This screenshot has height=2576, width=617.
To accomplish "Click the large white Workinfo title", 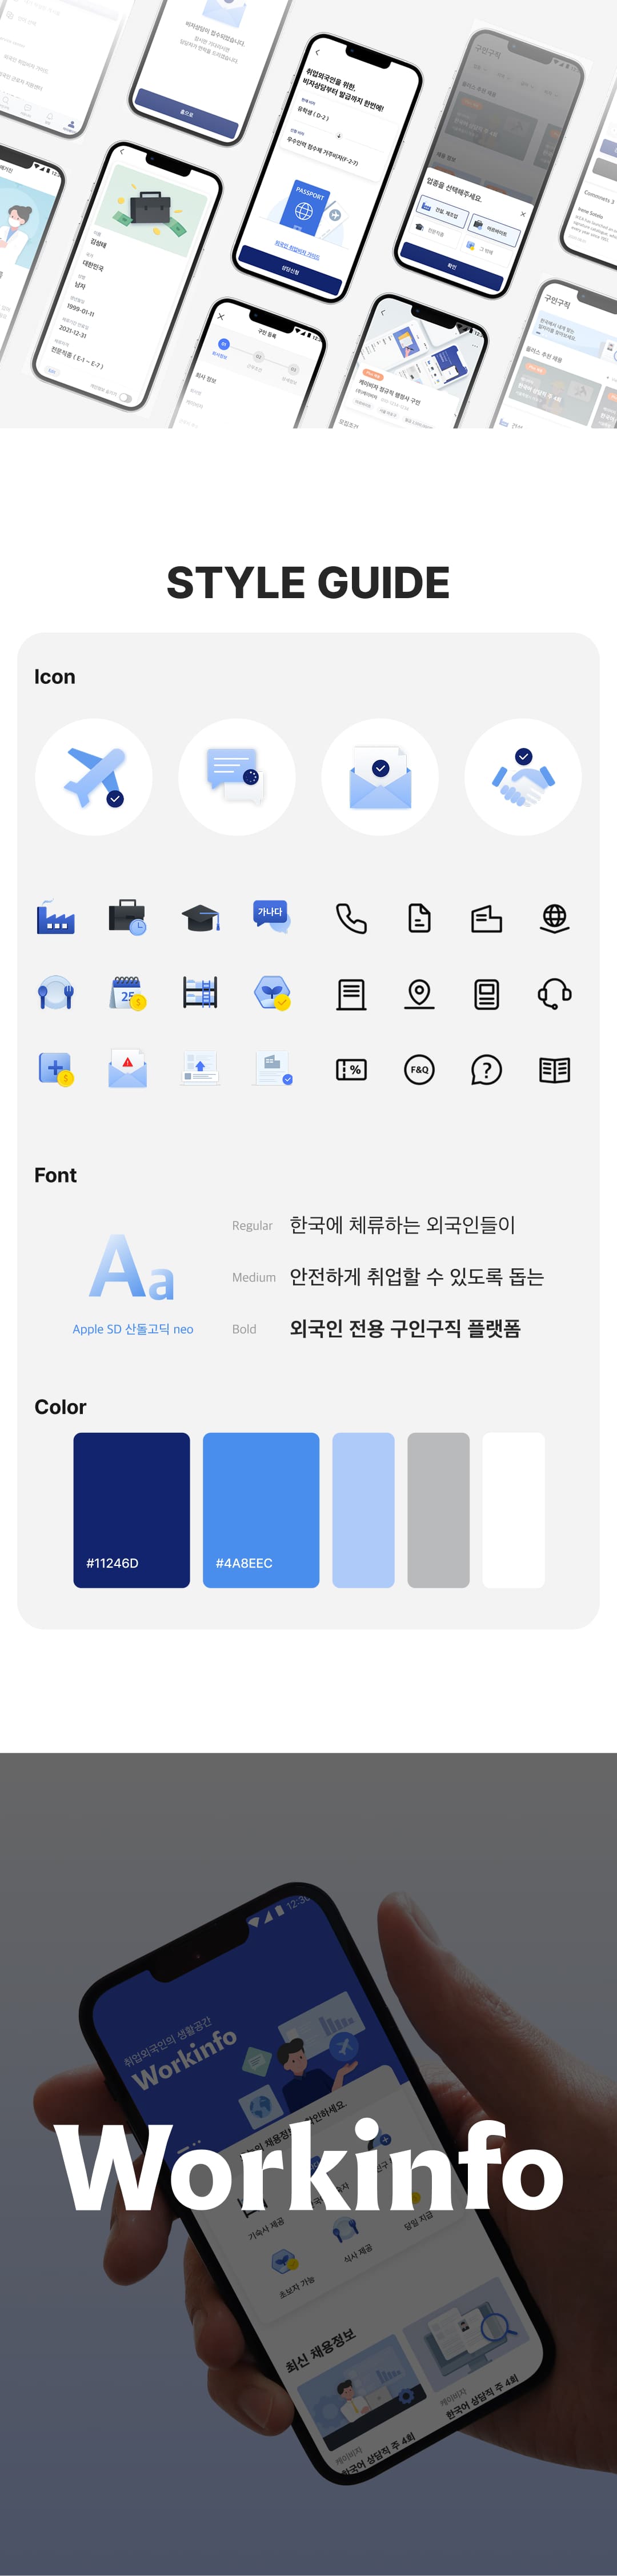I will pos(309,2165).
